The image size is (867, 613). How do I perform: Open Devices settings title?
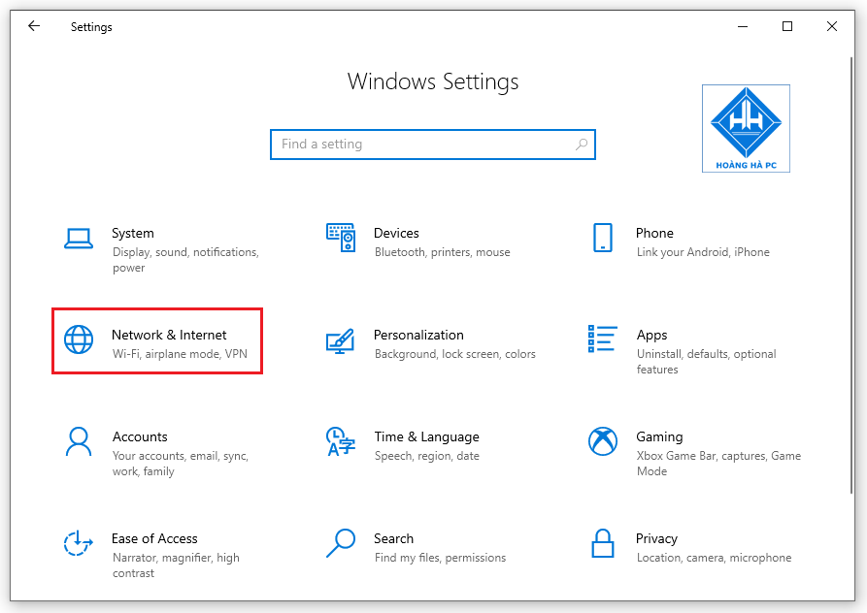(x=396, y=233)
